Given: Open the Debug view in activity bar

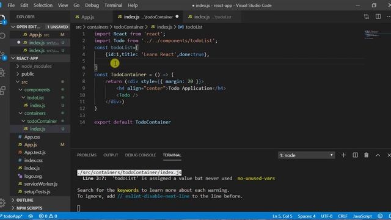Looking at the screenshot, I should point(2,73).
